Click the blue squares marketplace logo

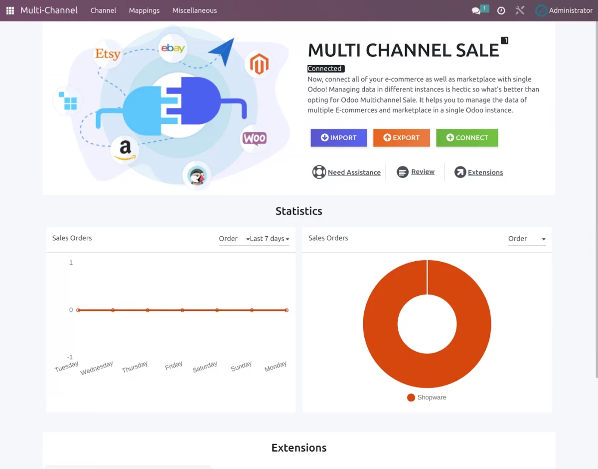[x=67, y=100]
